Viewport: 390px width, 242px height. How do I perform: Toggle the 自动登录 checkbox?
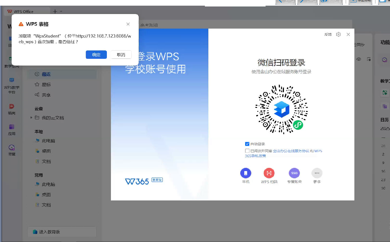(247, 144)
